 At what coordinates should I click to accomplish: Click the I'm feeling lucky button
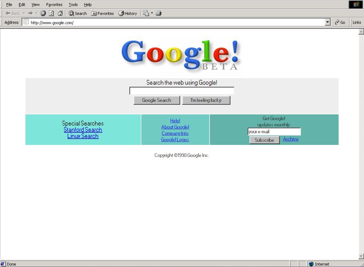206,100
